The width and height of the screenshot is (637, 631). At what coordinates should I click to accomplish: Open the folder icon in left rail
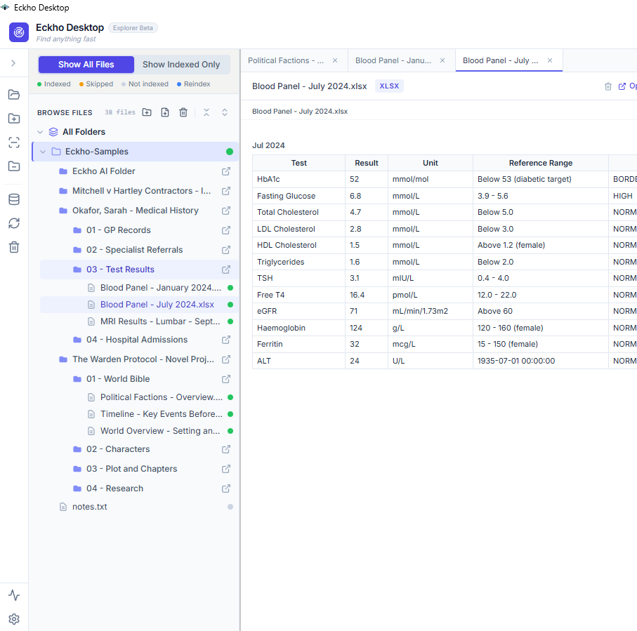[x=14, y=95]
